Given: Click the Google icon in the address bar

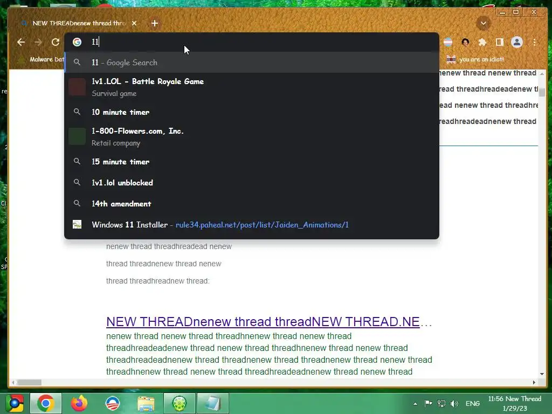Looking at the screenshot, I should click(x=77, y=42).
